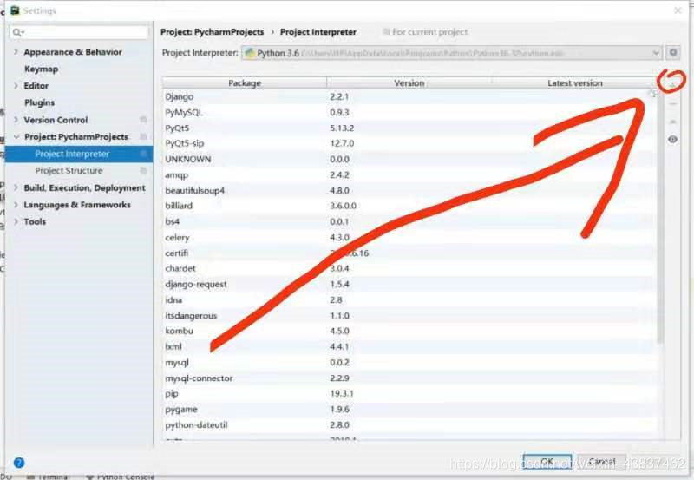Select the amqp package row

(x=409, y=175)
